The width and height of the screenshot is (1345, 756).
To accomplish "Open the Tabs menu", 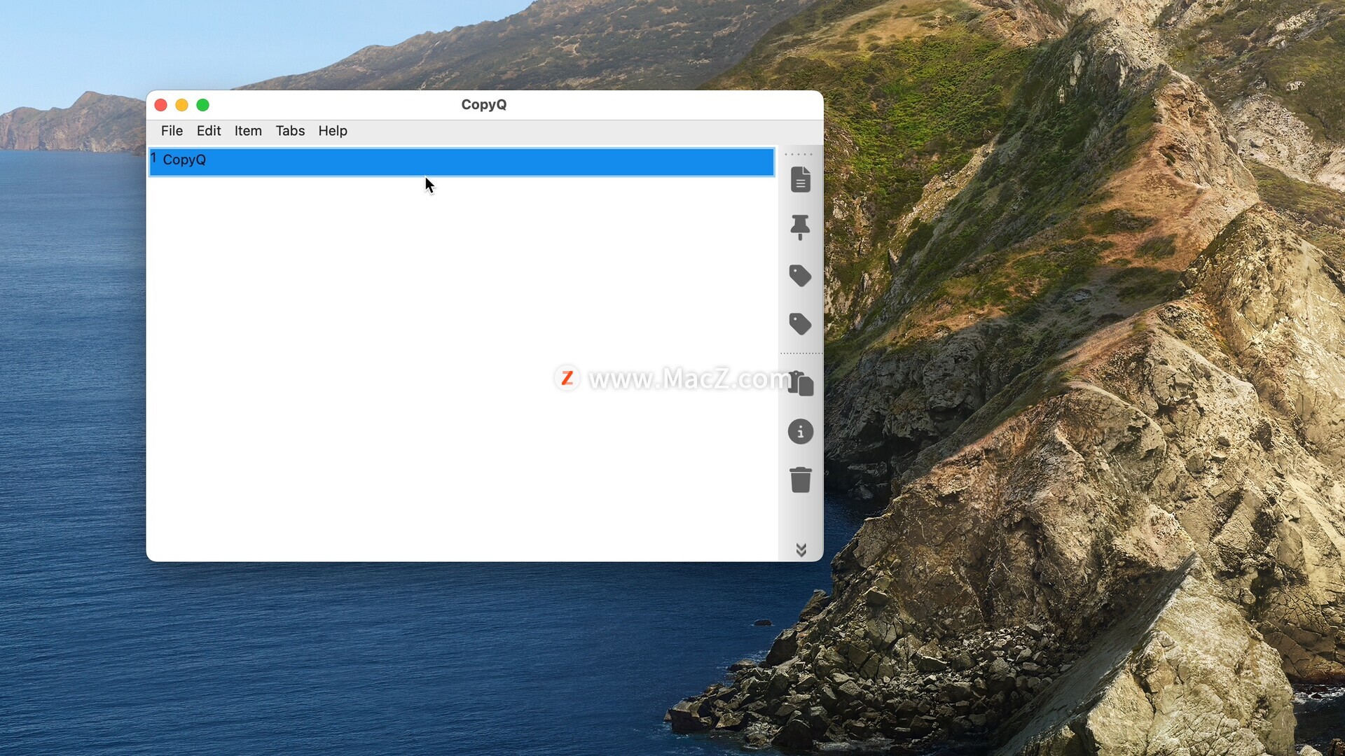I will click(x=290, y=131).
